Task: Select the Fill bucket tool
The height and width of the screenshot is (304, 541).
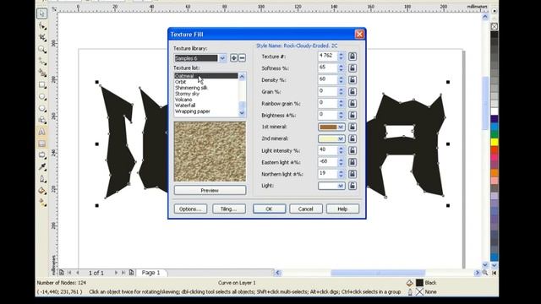Action: [x=42, y=191]
